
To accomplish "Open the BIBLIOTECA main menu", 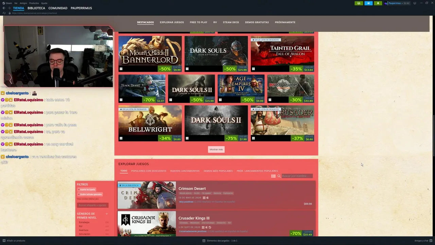I will 36,8.
